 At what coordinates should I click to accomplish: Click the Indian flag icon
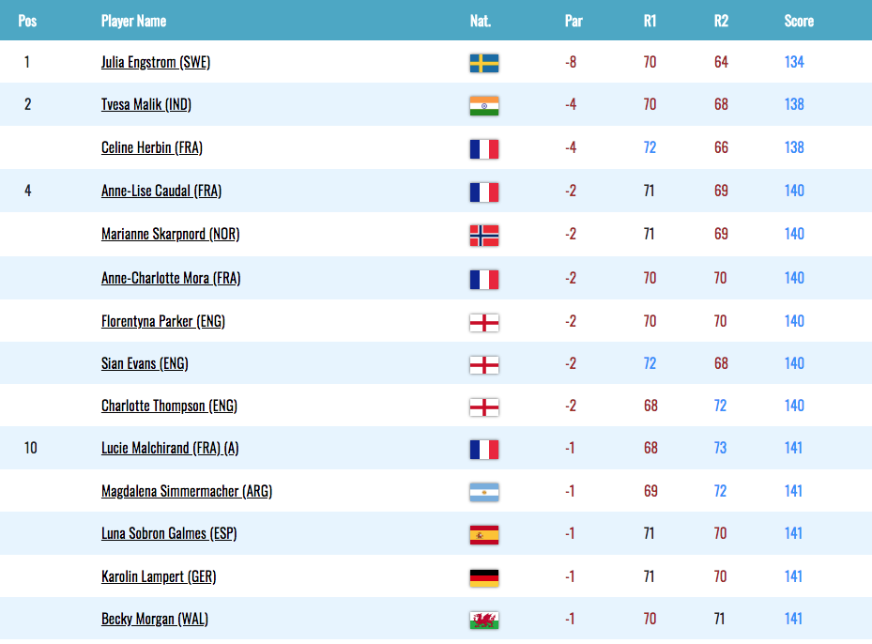pyautogui.click(x=483, y=106)
